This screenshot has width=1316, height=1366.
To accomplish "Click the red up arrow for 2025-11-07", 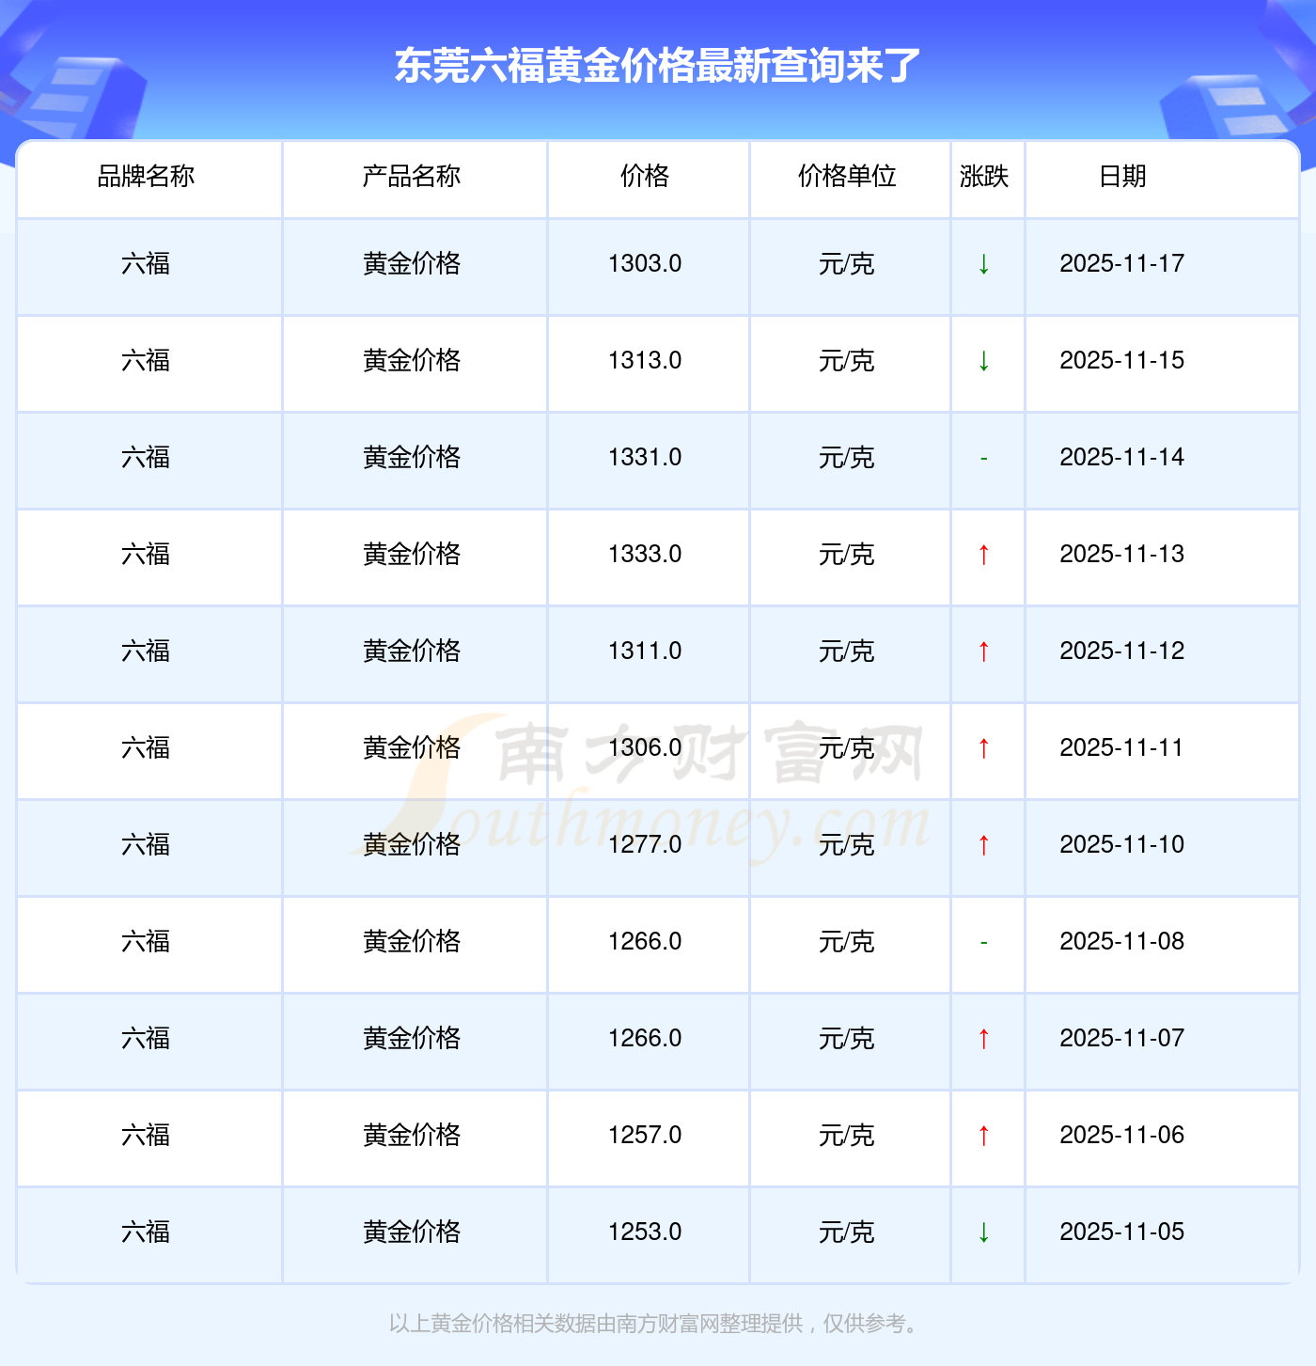I will (x=984, y=1039).
